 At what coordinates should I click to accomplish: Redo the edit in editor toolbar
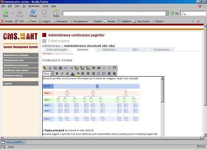click(x=71, y=68)
